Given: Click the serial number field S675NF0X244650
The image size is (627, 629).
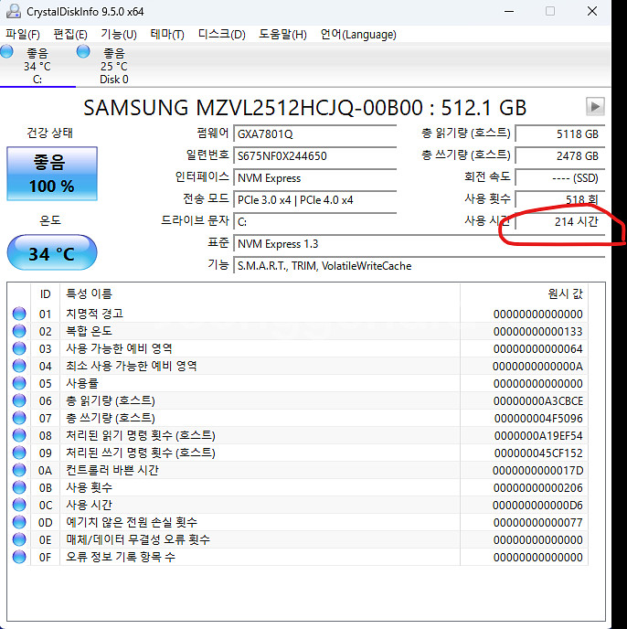Looking at the screenshot, I should click(x=315, y=156).
